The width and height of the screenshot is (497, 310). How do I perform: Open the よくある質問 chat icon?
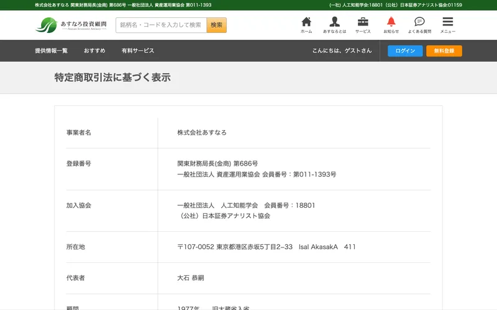tap(419, 25)
